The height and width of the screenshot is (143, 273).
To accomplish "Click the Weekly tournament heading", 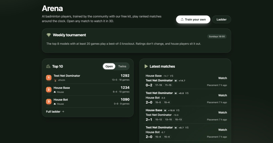I will tap(69, 35).
